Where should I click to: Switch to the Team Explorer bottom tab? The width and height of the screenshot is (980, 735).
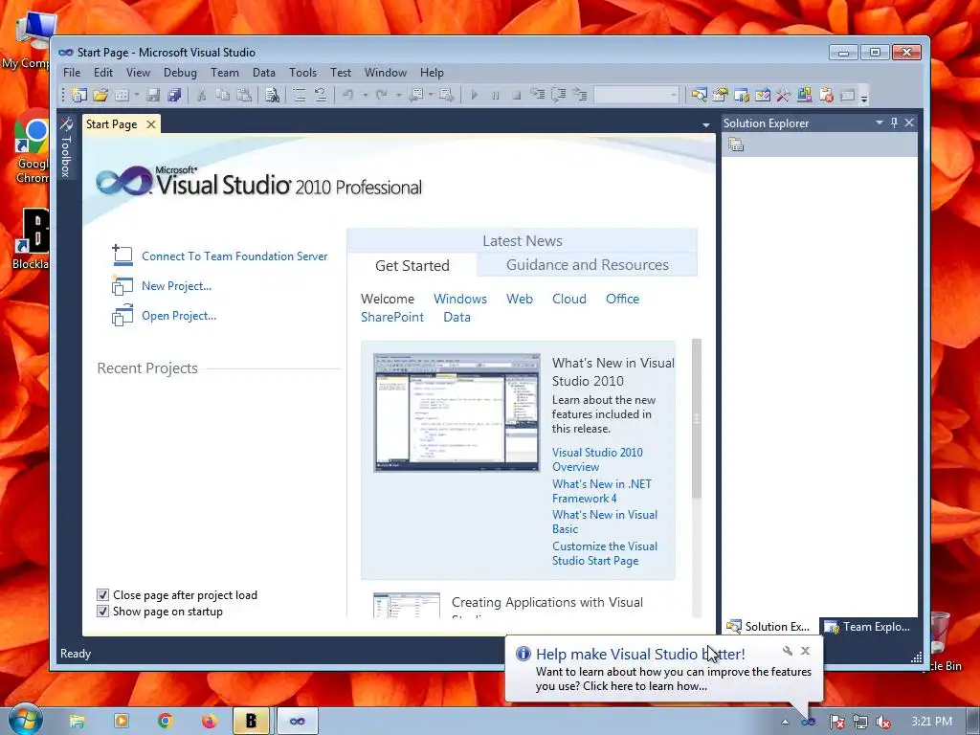pyautogui.click(x=867, y=626)
